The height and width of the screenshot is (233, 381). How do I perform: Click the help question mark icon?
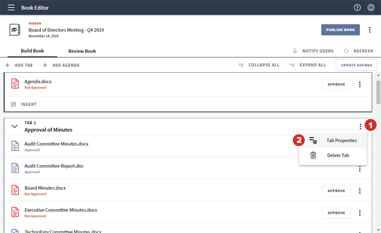point(357,8)
